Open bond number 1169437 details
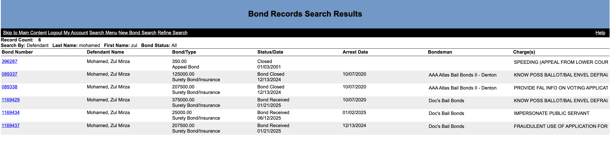 [x=10, y=125]
